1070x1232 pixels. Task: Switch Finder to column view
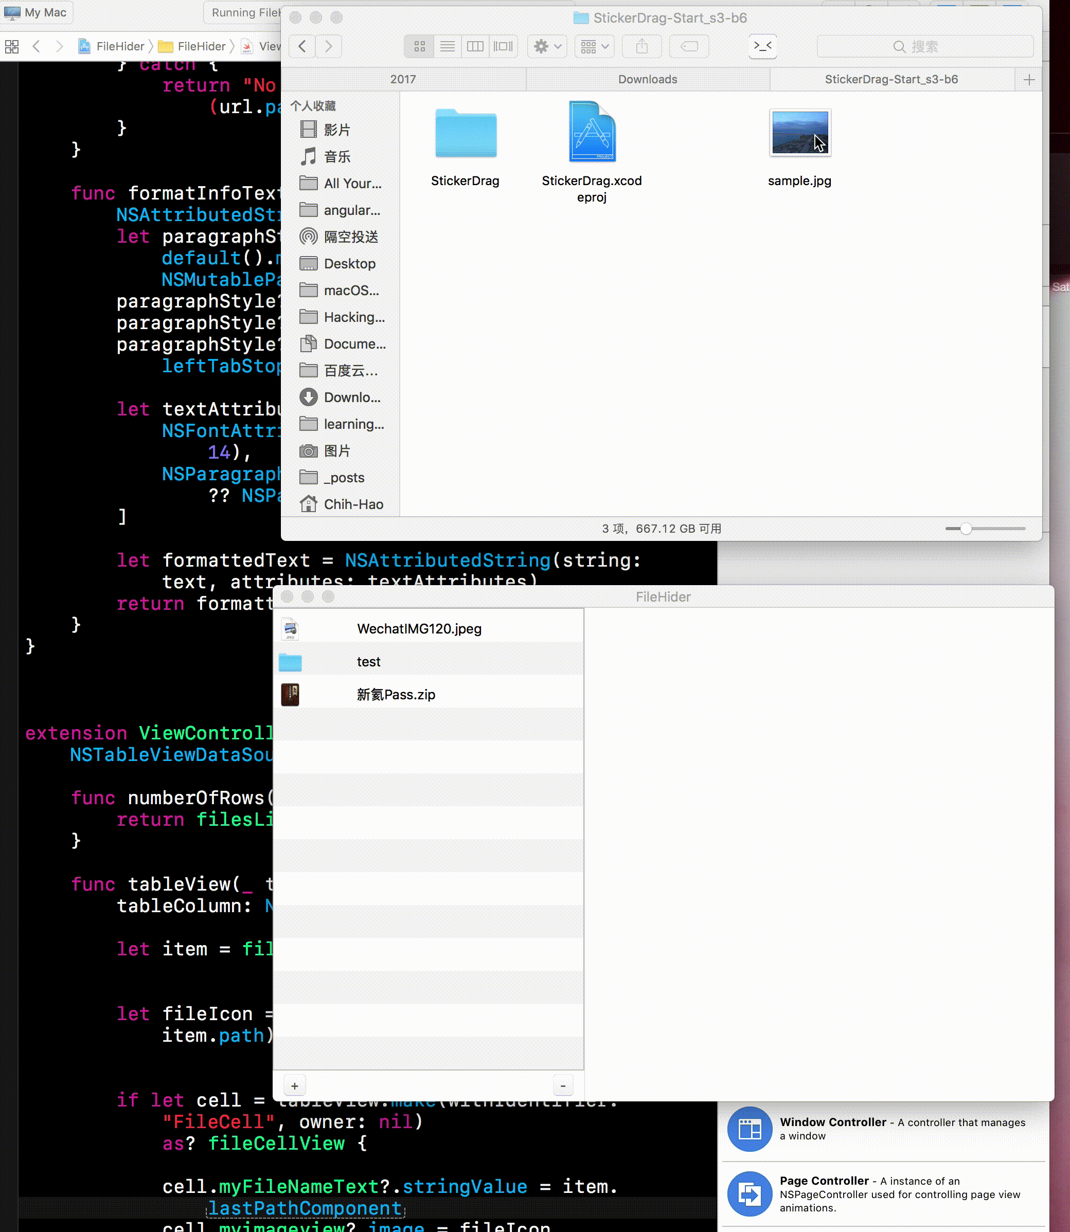coord(475,47)
